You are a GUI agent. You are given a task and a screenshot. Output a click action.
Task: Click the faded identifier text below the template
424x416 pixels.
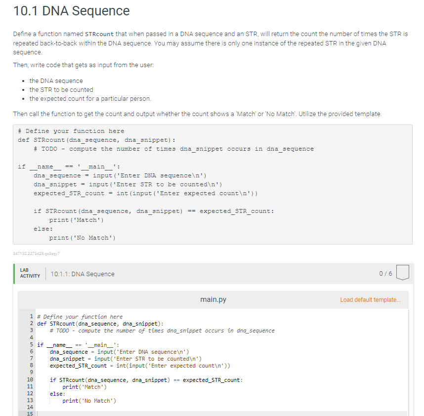[36, 253]
